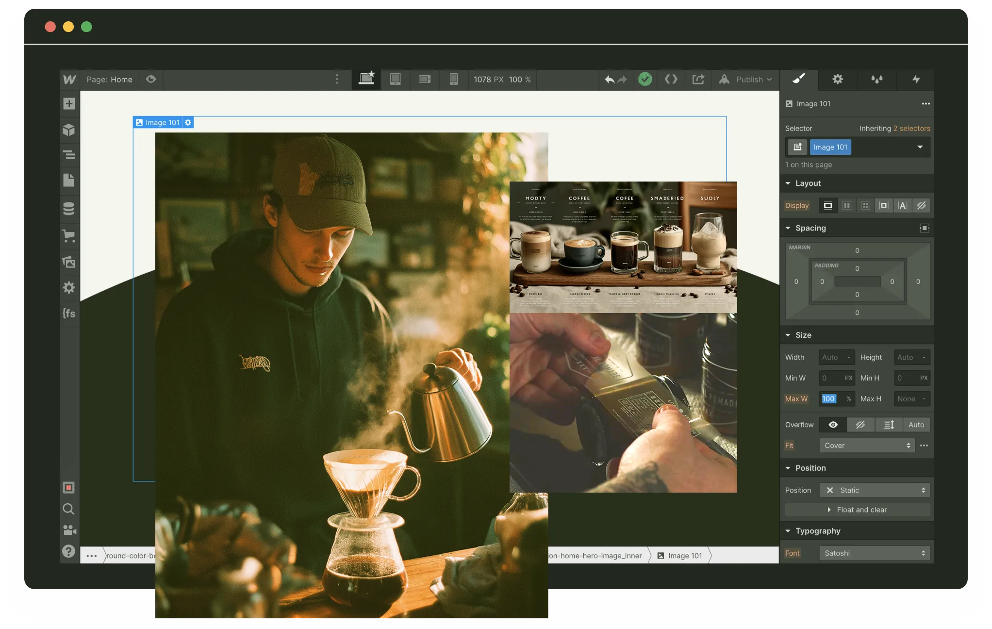The image size is (992, 629).
Task: Click the Width Auto field
Action: tap(837, 357)
